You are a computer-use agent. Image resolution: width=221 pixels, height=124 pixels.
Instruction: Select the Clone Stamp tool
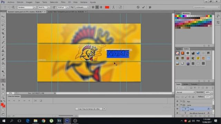(3, 51)
